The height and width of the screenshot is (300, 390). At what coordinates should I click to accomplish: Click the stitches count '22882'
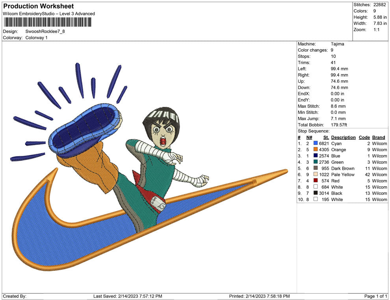tap(379, 5)
